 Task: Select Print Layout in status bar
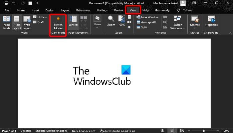tap(172, 131)
